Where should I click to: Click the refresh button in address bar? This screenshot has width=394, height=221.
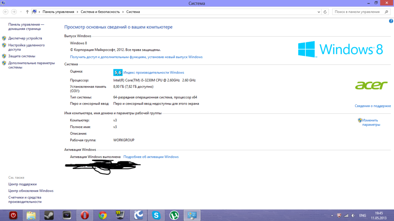tap(325, 12)
